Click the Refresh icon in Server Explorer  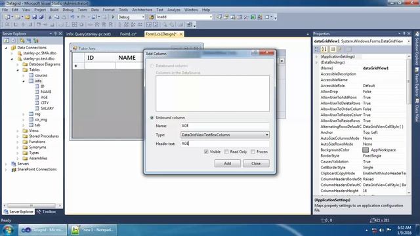coord(7,41)
